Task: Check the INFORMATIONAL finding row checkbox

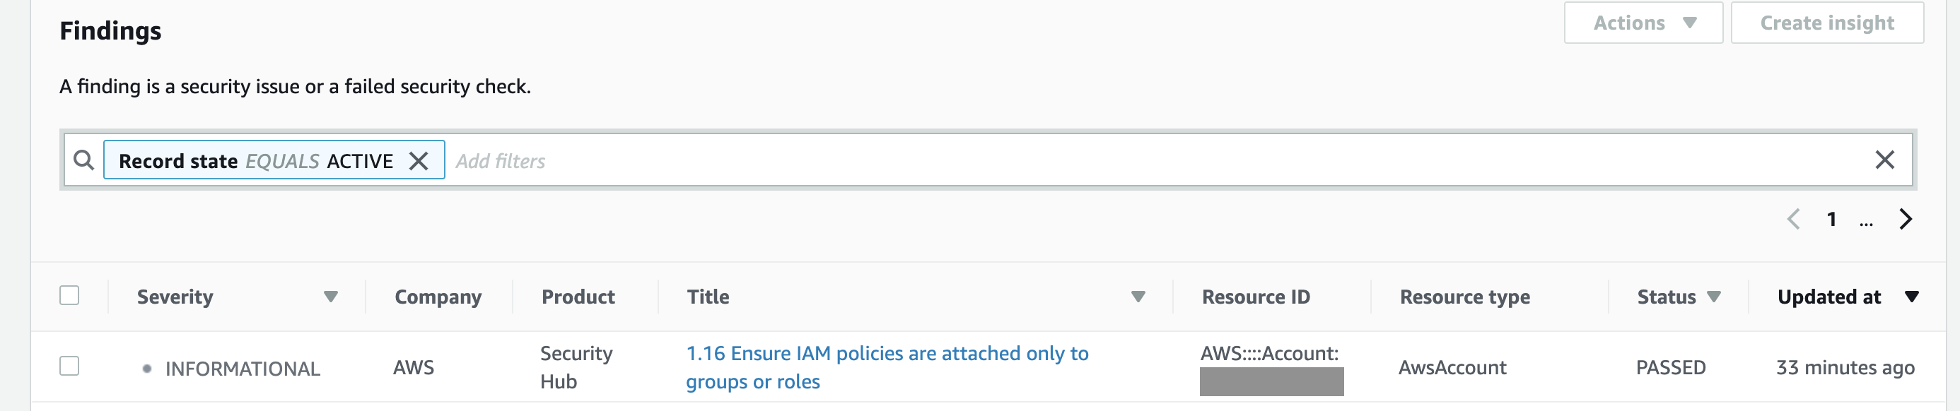Action: [x=69, y=367]
